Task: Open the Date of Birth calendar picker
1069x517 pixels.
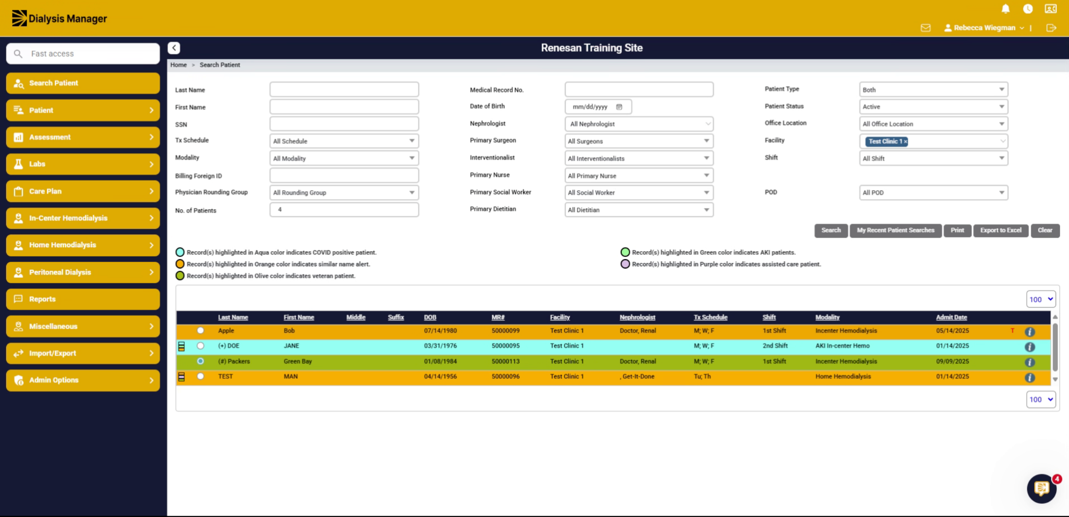Action: pos(619,107)
